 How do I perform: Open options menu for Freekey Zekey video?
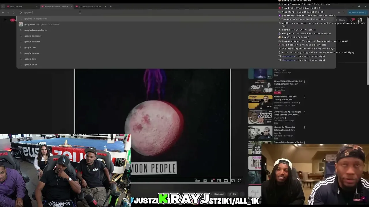coord(304,143)
